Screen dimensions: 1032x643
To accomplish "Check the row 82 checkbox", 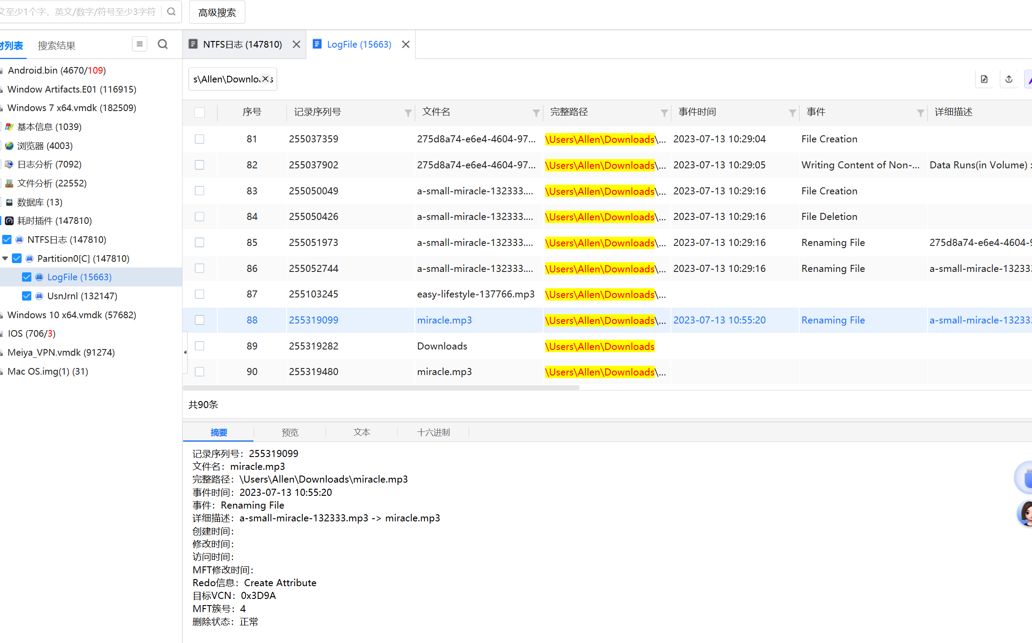I will 200,165.
